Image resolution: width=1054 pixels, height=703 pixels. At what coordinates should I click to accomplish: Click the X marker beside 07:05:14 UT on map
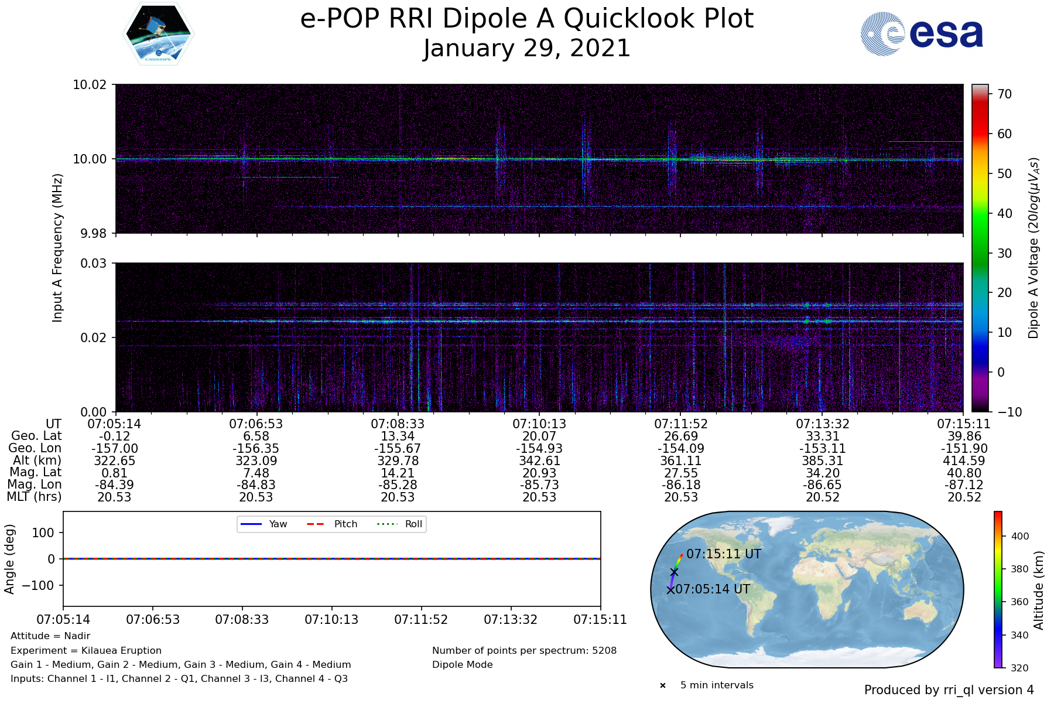point(670,590)
